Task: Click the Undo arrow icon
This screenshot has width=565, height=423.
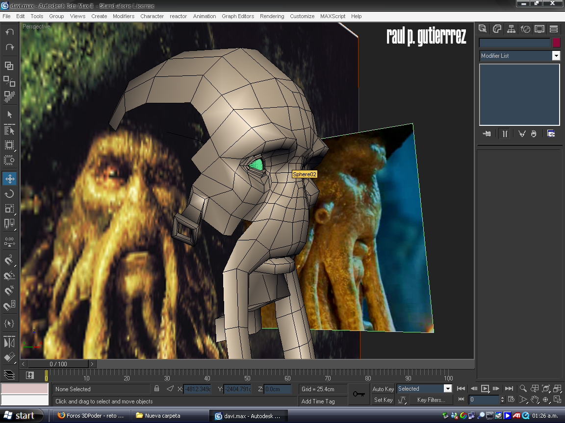Action: (9, 32)
